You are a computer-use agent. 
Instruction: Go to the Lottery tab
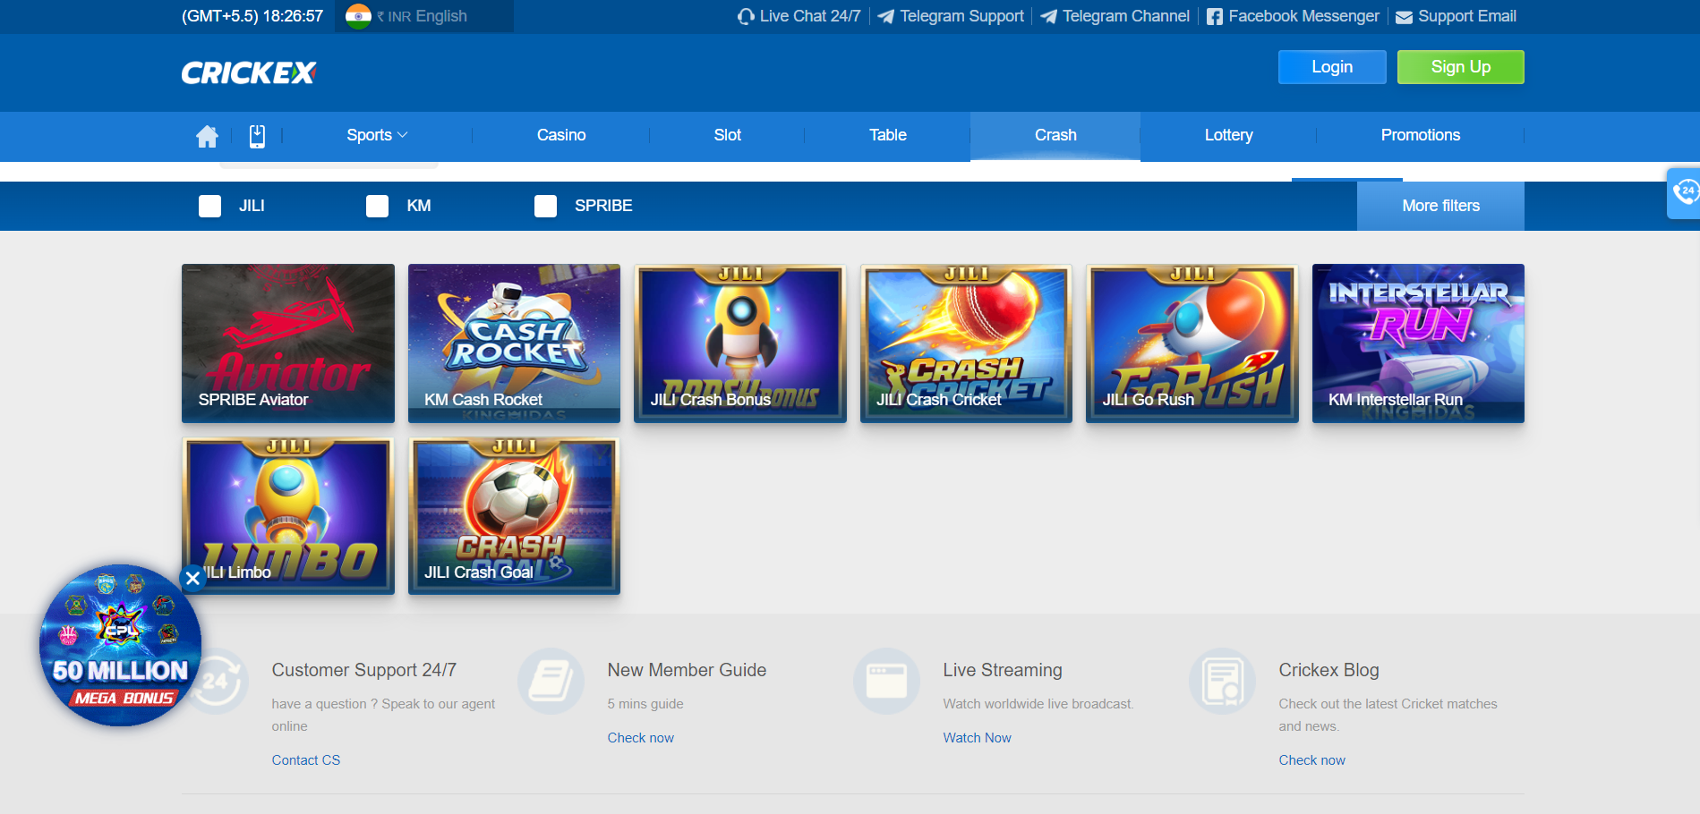1227,135
